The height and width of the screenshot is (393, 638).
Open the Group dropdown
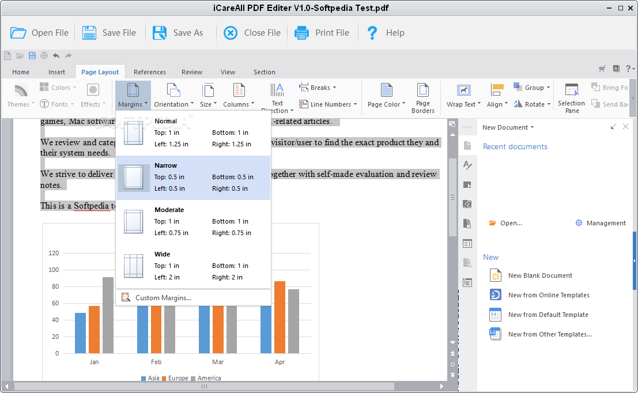(532, 88)
